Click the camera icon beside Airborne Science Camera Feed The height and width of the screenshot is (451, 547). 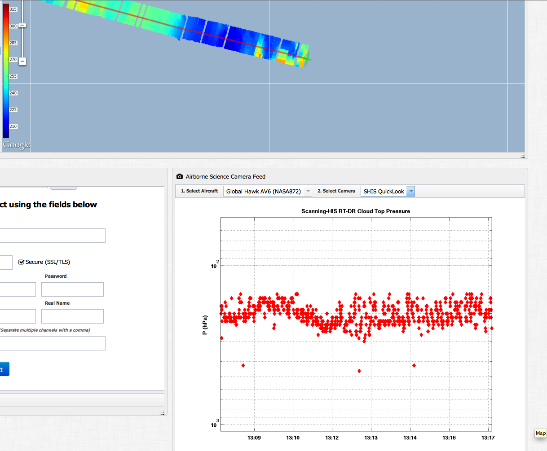(180, 177)
